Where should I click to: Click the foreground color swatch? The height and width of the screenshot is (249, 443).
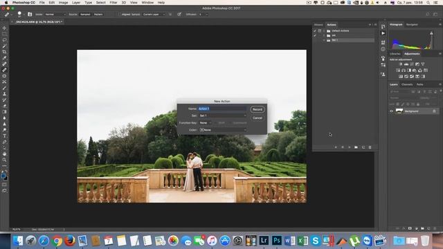(x=3, y=176)
